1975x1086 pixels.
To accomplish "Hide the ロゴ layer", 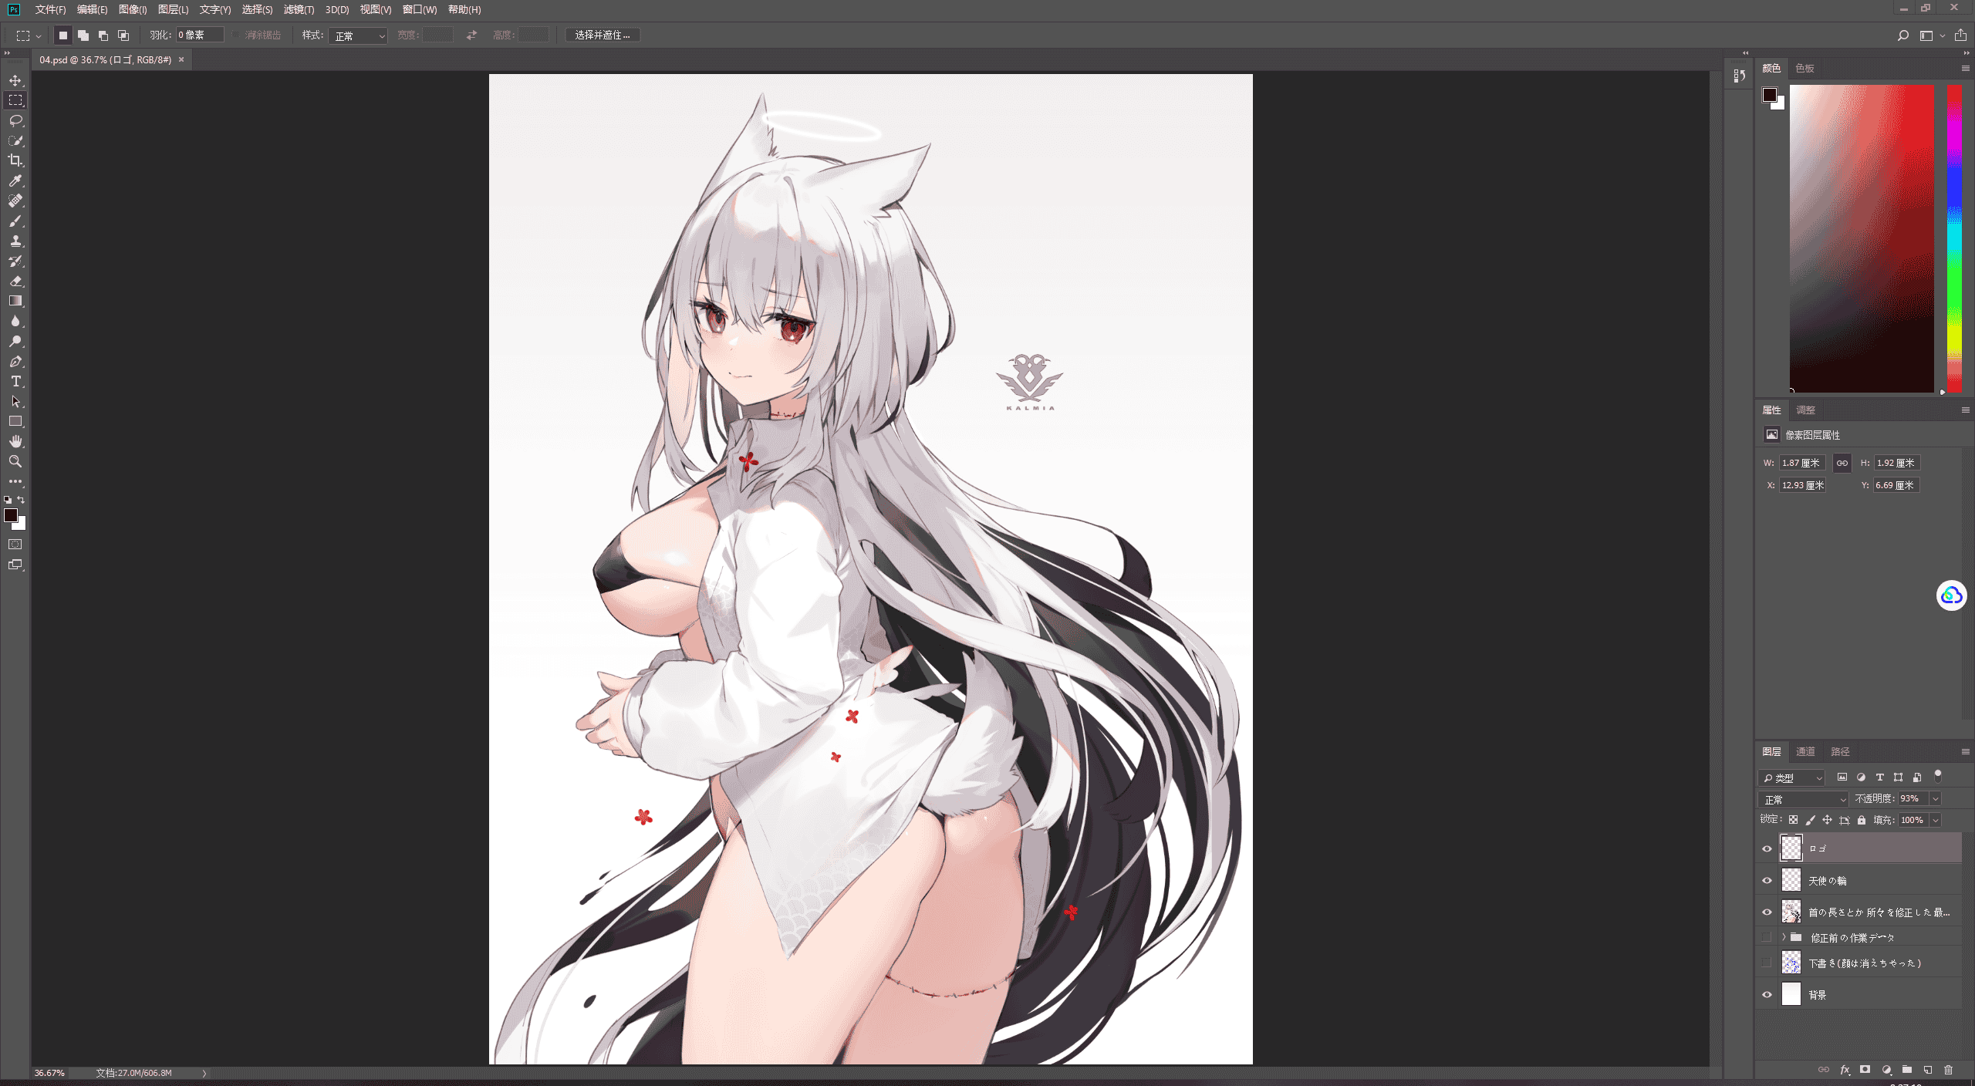I will pos(1767,848).
